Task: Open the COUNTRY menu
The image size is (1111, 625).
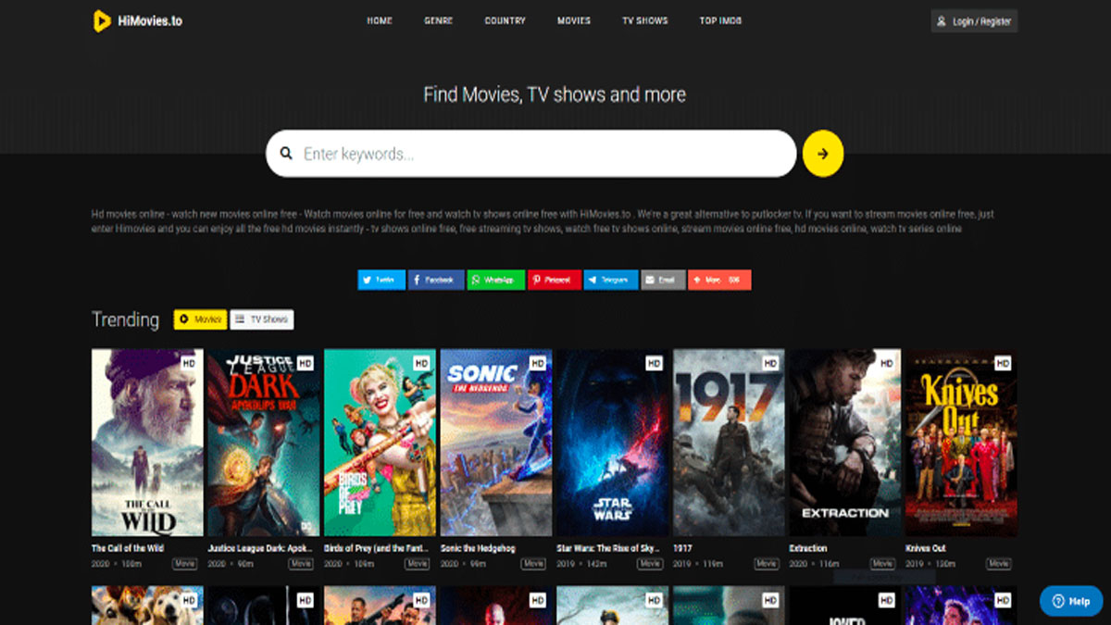Action: point(505,21)
